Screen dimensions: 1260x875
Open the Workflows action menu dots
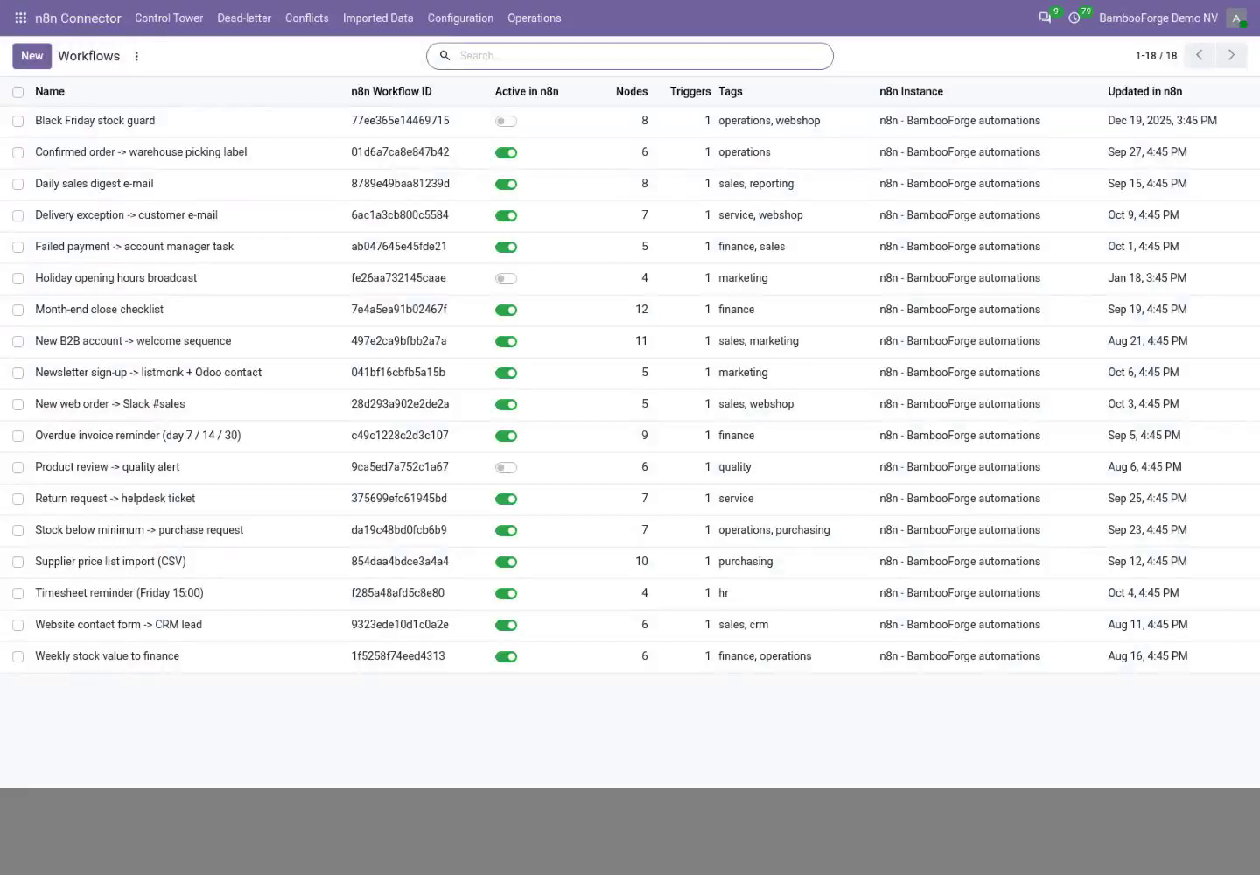136,56
